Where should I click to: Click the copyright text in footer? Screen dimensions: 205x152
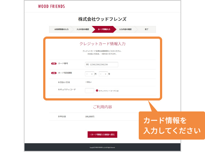click(102, 148)
